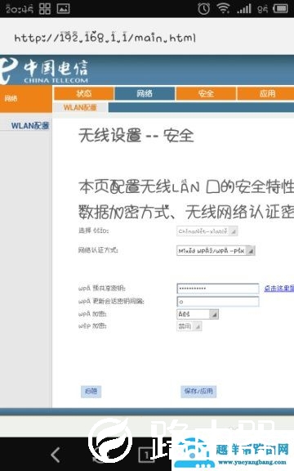Click the WPA 预共享密钥 label
Image resolution: width=294 pixels, height=471 pixels.
pyautogui.click(x=102, y=289)
